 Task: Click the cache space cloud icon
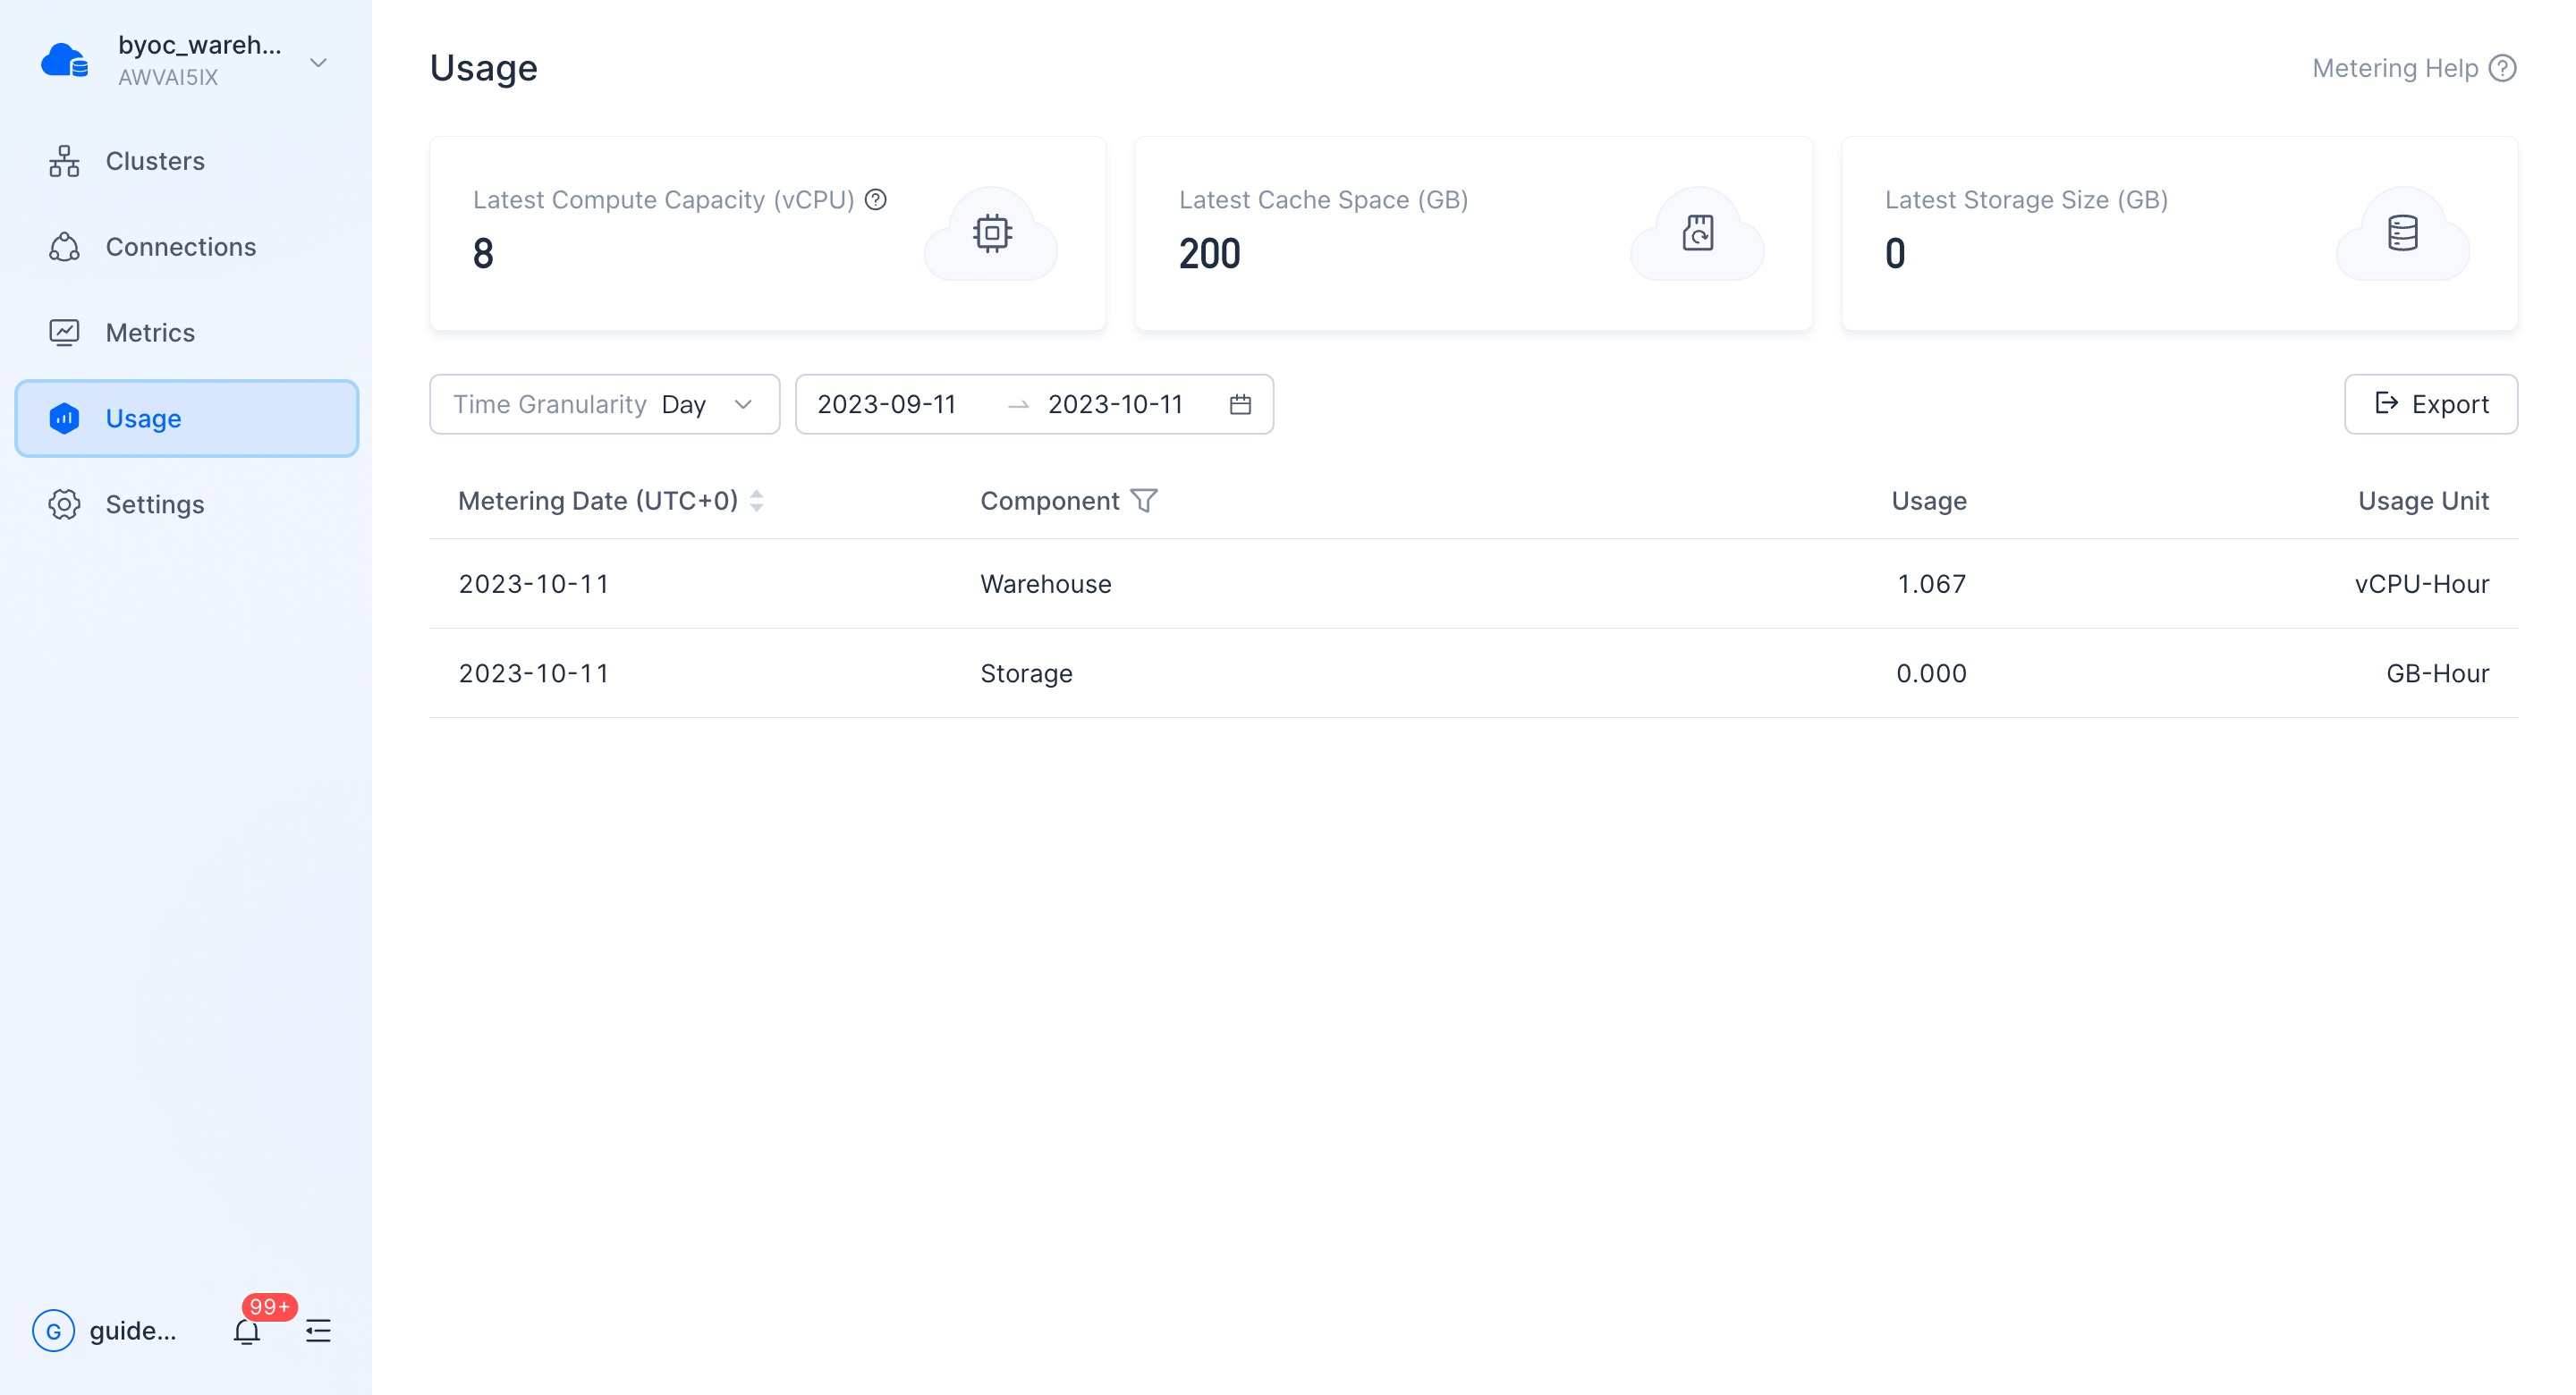click(x=1697, y=234)
